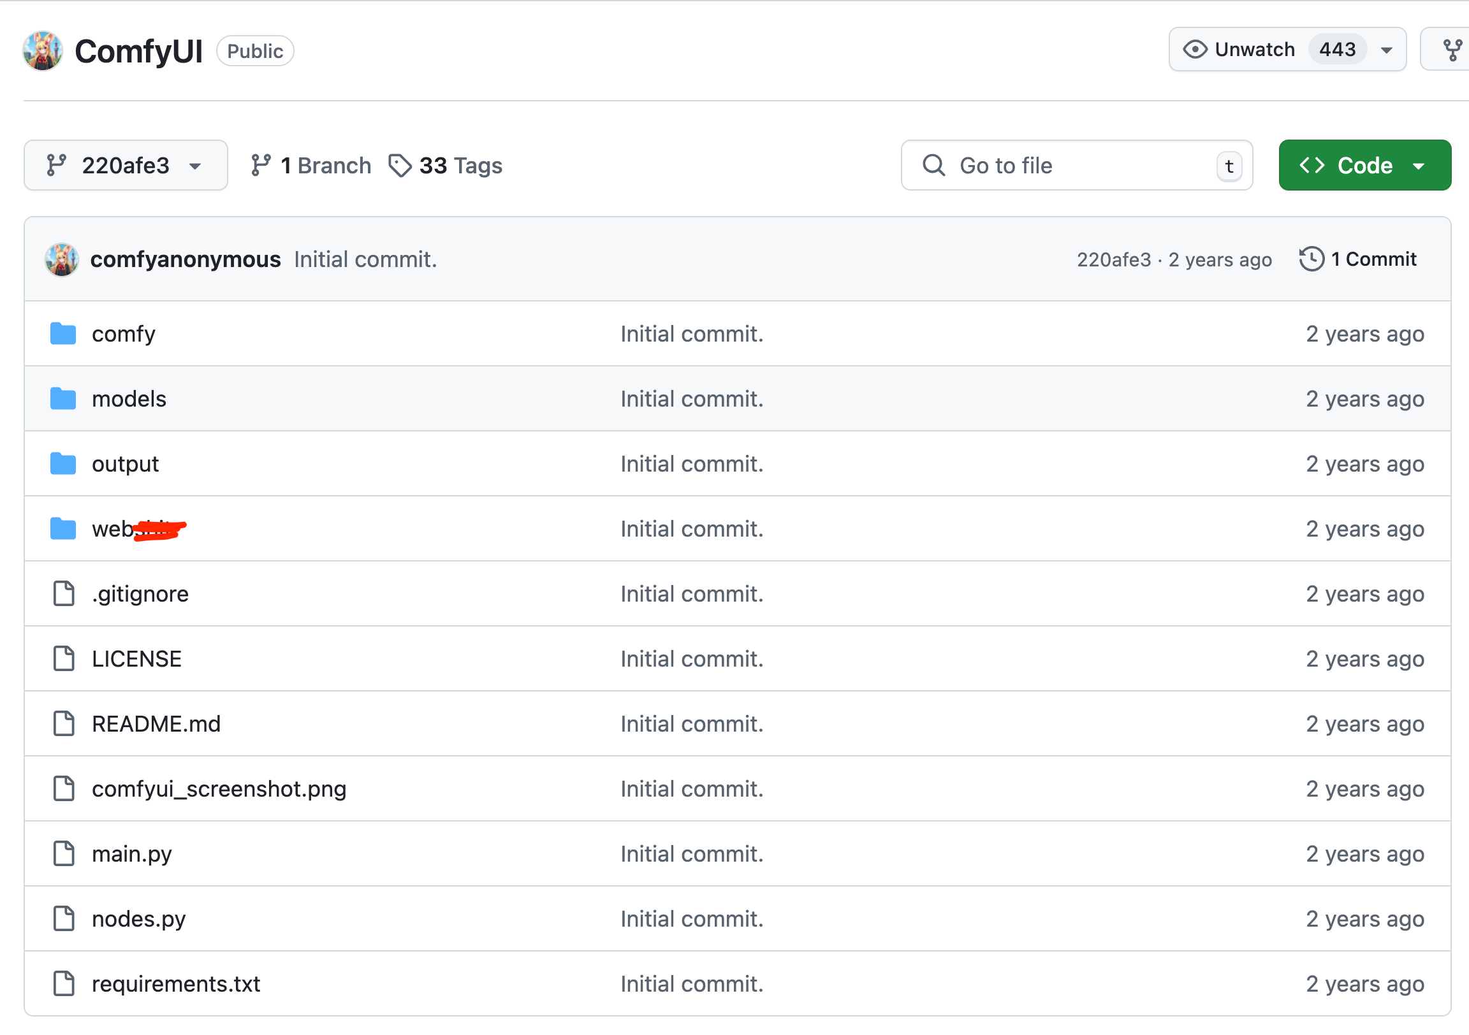Click 'Initial commit.' in the comfy row
Screen dimensions: 1469x1035
[x=692, y=334]
